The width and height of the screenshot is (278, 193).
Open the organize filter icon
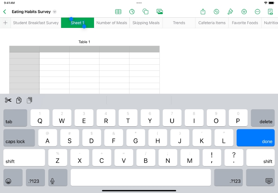244,12
